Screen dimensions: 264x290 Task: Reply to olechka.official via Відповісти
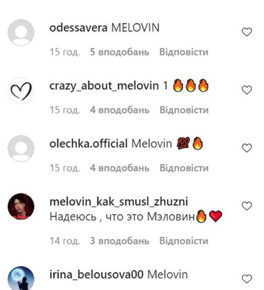pos(184,168)
